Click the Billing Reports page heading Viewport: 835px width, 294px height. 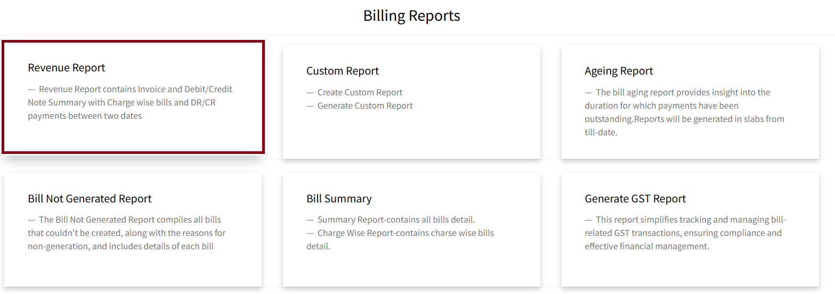click(x=411, y=16)
